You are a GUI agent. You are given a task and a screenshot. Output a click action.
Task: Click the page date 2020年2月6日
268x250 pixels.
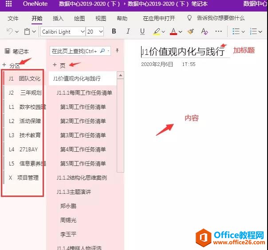[157, 64]
